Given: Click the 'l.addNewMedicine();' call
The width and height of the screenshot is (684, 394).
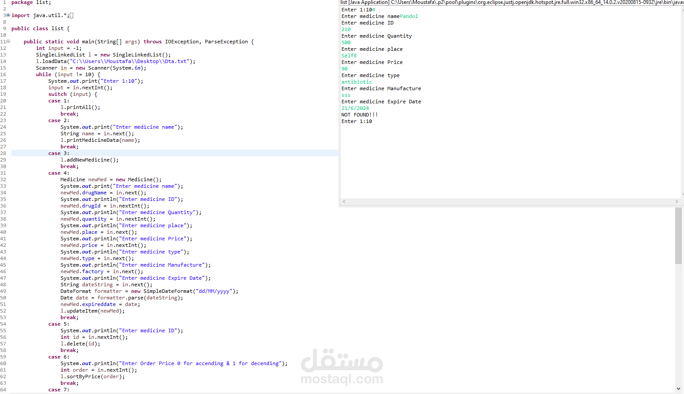Looking at the screenshot, I should coord(90,160).
